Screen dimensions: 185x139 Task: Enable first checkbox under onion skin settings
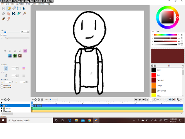coord(2,85)
